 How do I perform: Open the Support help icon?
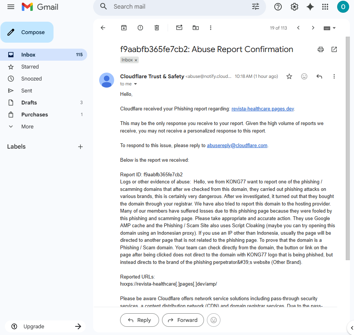pyautogui.click(x=278, y=7)
